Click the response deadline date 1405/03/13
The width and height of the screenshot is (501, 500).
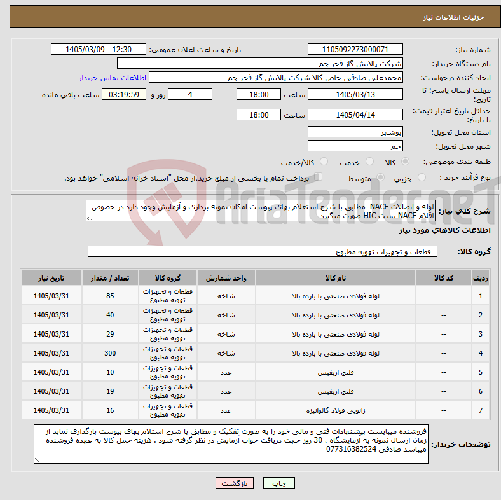point(355,94)
